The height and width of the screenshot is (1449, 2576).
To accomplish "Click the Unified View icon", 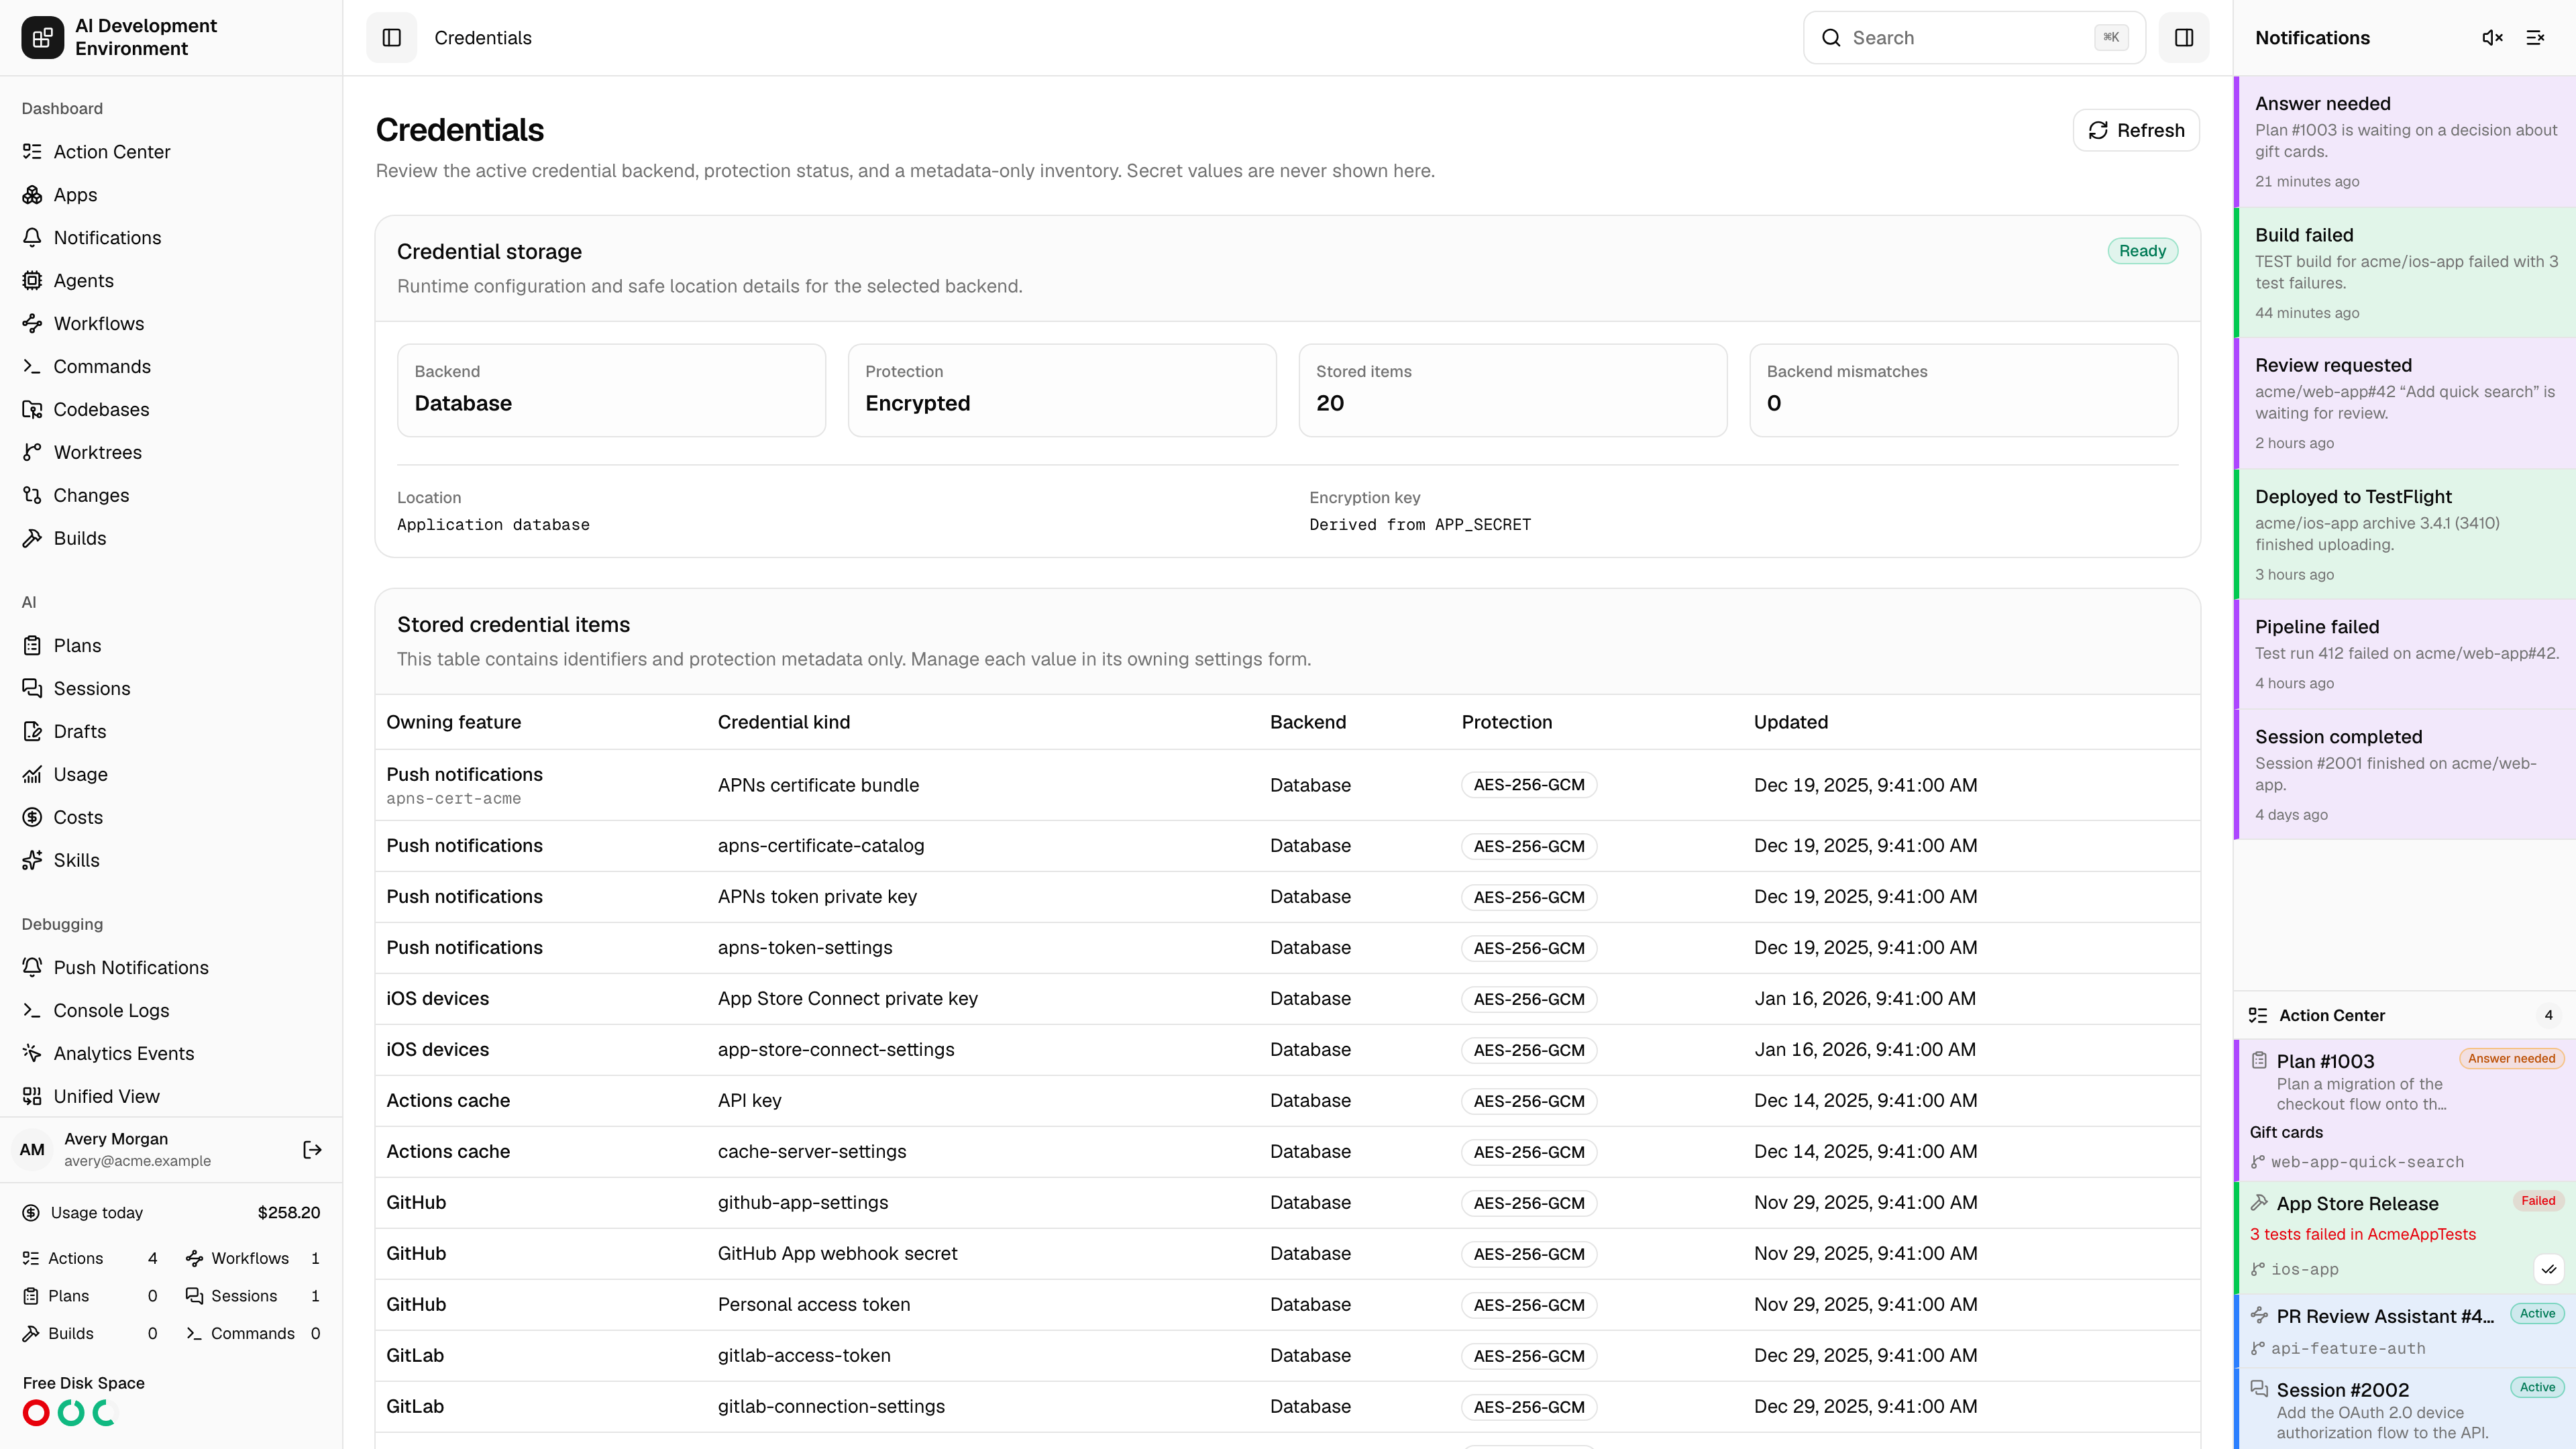I will 32,1097.
